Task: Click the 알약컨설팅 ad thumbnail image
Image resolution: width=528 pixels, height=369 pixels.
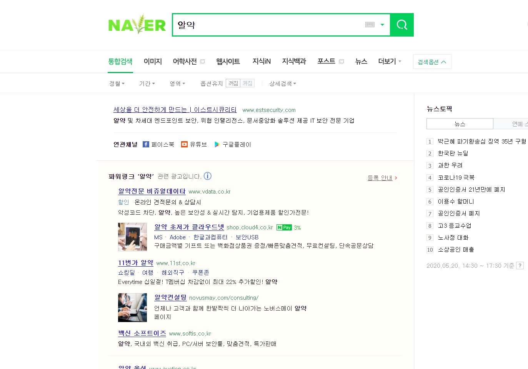Action: coord(132,307)
